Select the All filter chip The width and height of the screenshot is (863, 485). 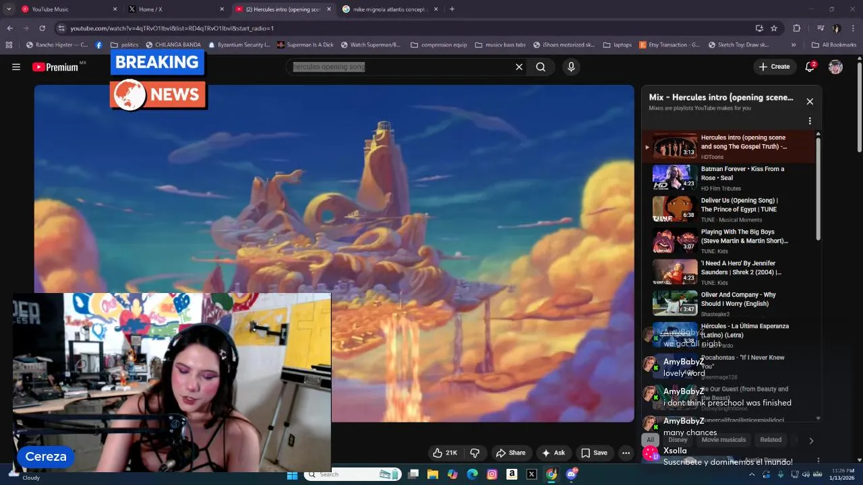pyautogui.click(x=650, y=440)
